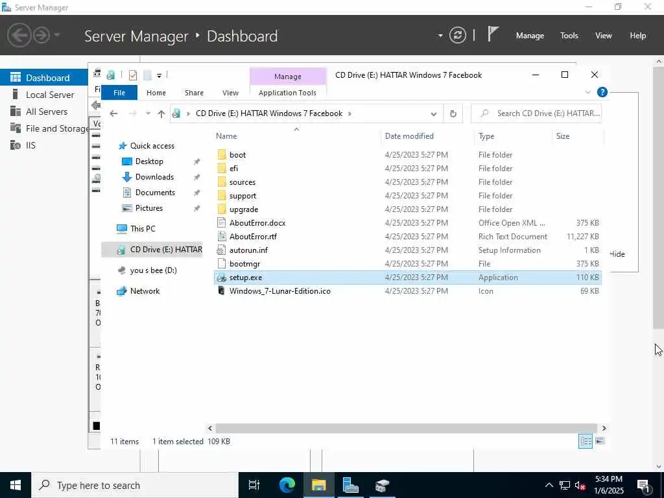Click the Explorer back arrow
This screenshot has height=498, width=664.
[113, 113]
